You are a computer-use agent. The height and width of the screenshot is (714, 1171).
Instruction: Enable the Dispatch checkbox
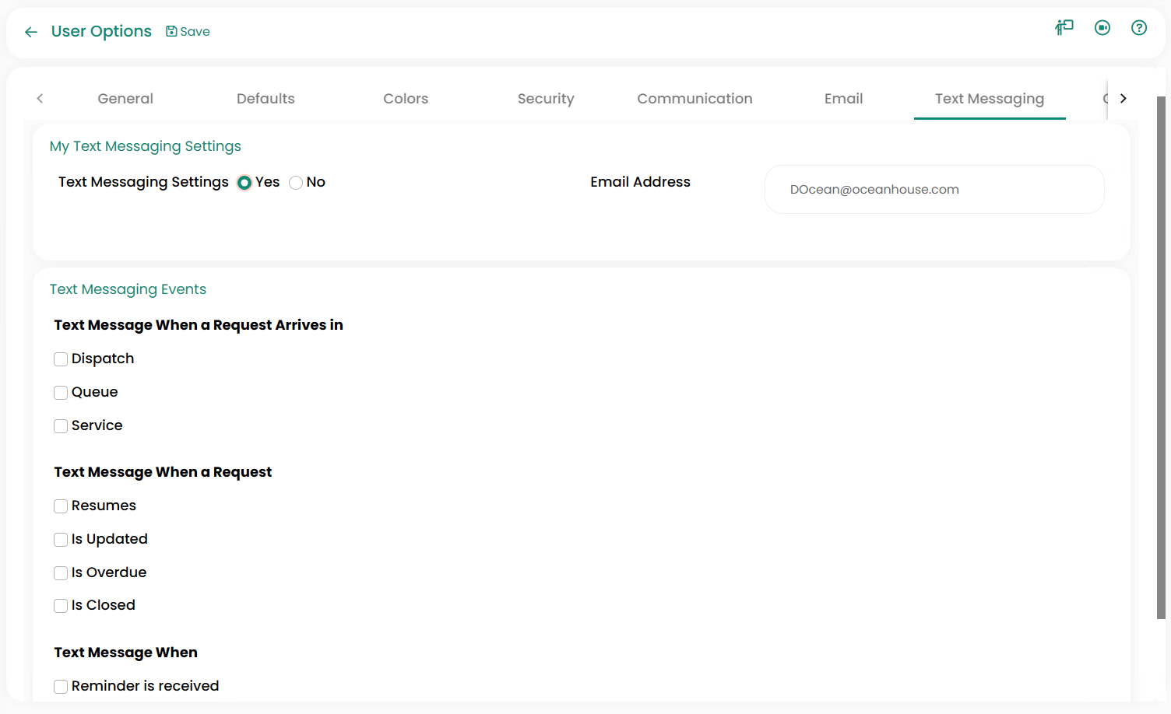coord(61,359)
